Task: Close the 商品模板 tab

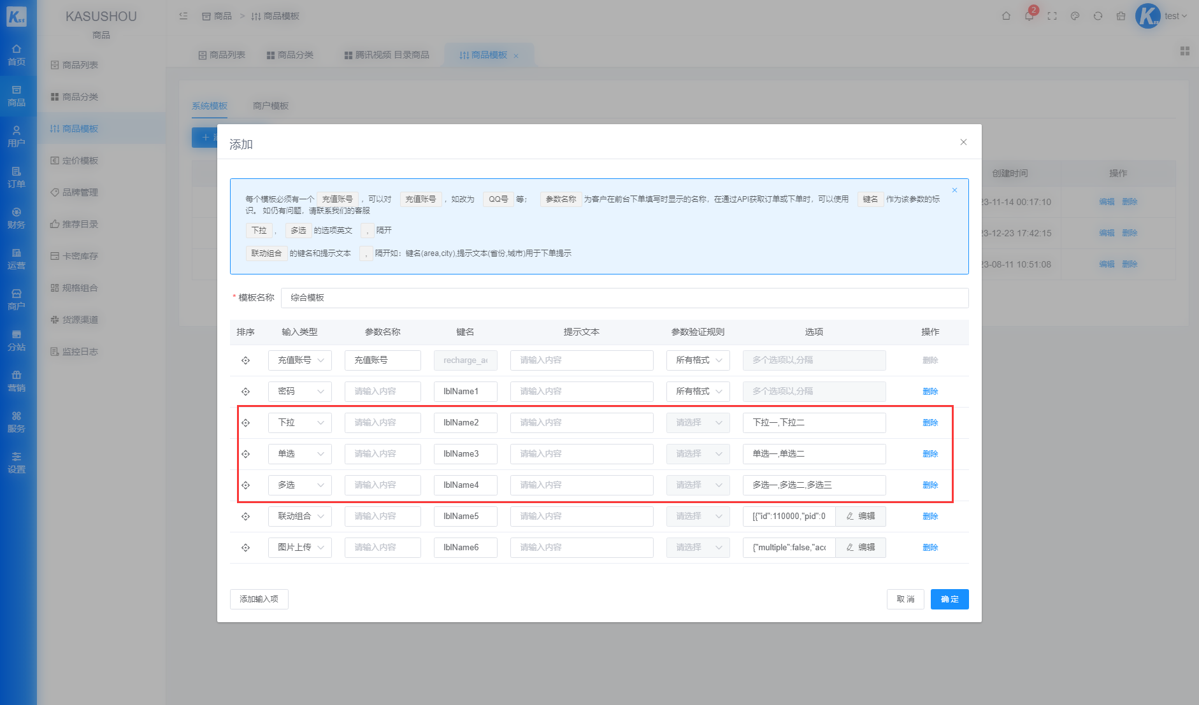Action: point(516,56)
